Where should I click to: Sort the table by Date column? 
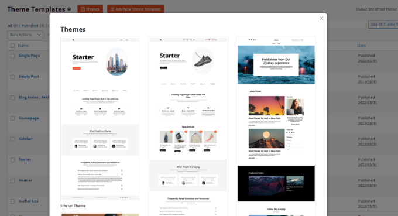pyautogui.click(x=362, y=46)
